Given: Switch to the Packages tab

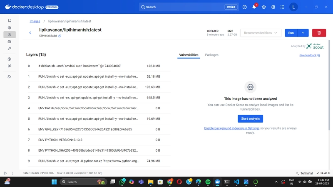Looking at the screenshot, I should 211,55.
